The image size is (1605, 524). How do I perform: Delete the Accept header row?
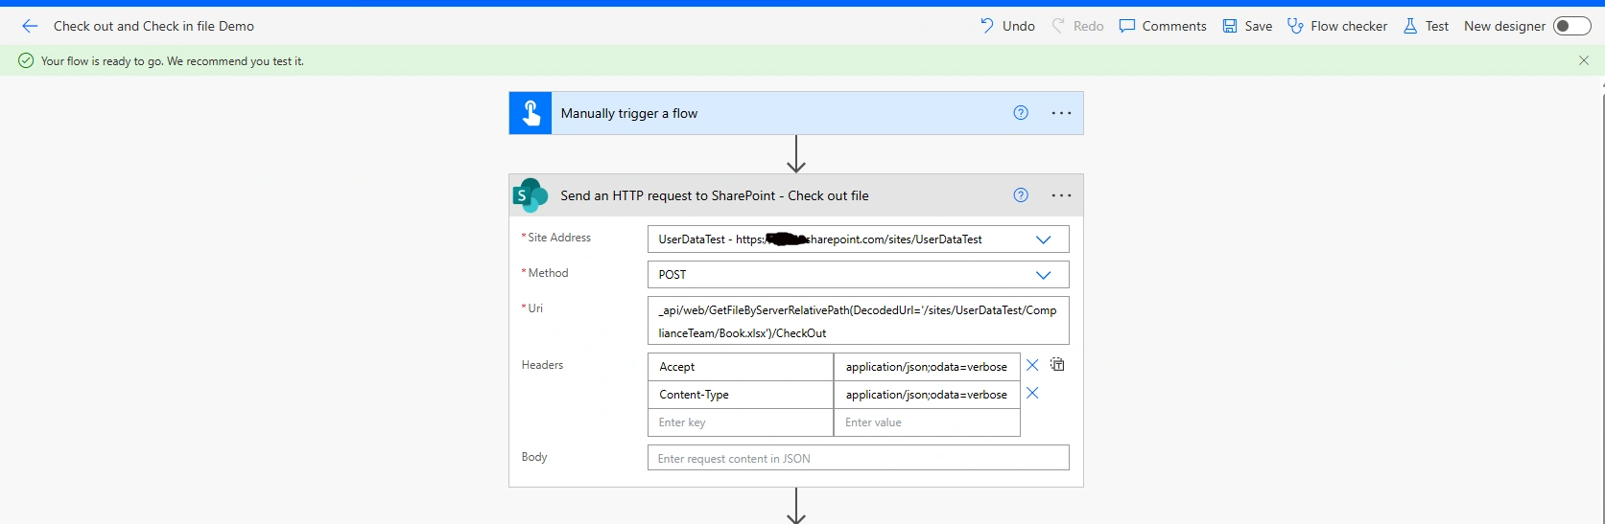click(1032, 365)
